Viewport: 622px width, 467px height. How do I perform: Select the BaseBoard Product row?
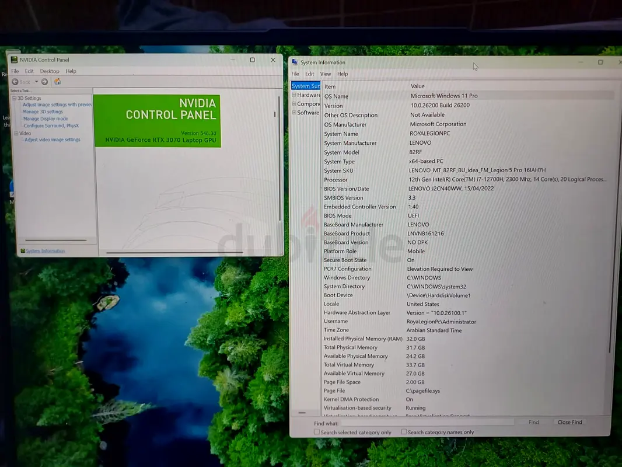pyautogui.click(x=468, y=233)
